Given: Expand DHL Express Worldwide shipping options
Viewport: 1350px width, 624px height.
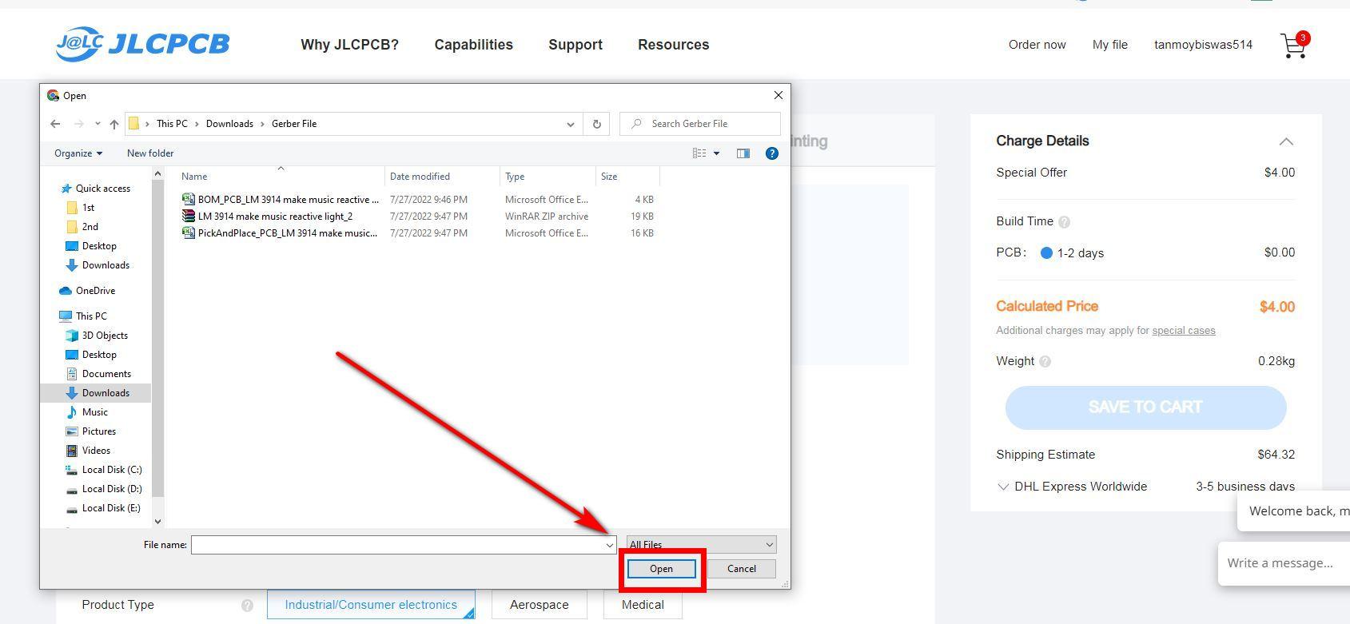Looking at the screenshot, I should (1003, 487).
